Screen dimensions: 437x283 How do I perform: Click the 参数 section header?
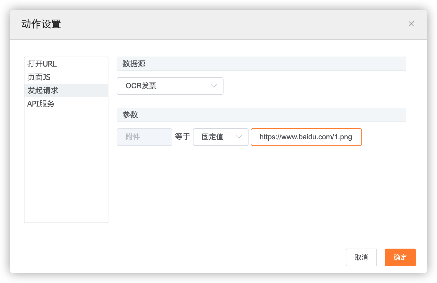pyautogui.click(x=130, y=115)
